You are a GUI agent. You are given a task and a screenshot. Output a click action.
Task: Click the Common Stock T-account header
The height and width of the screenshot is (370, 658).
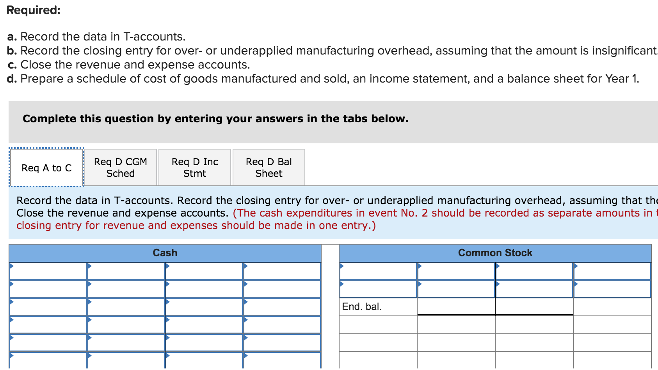(495, 252)
